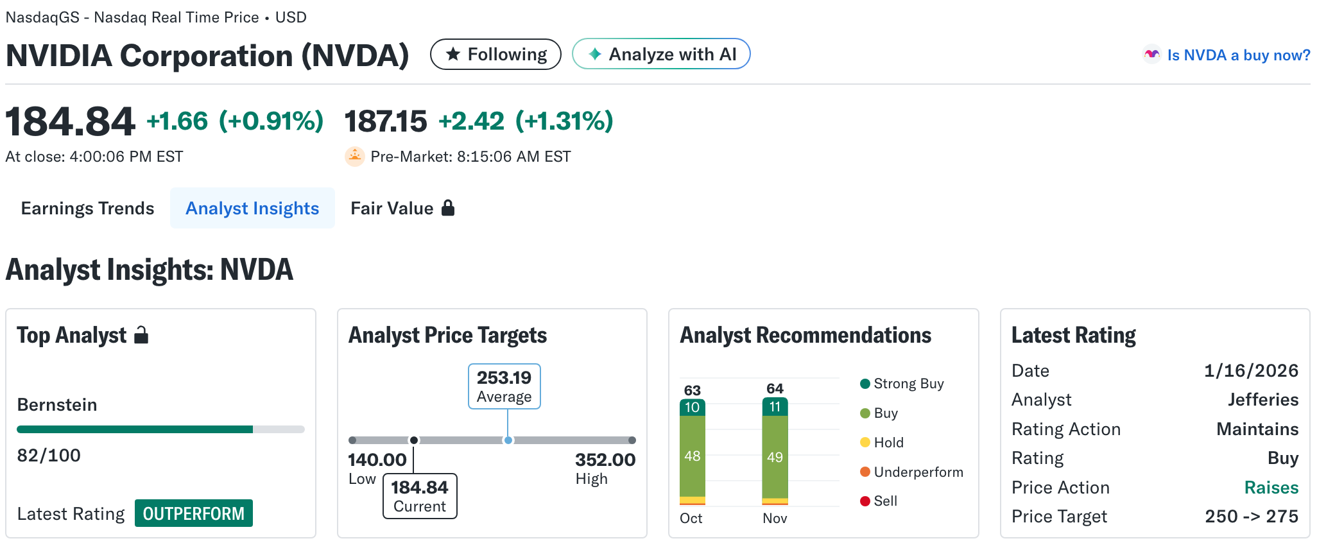Click the 10 Strong Buy segment in Oct bar
The width and height of the screenshot is (1335, 550).
693,408
